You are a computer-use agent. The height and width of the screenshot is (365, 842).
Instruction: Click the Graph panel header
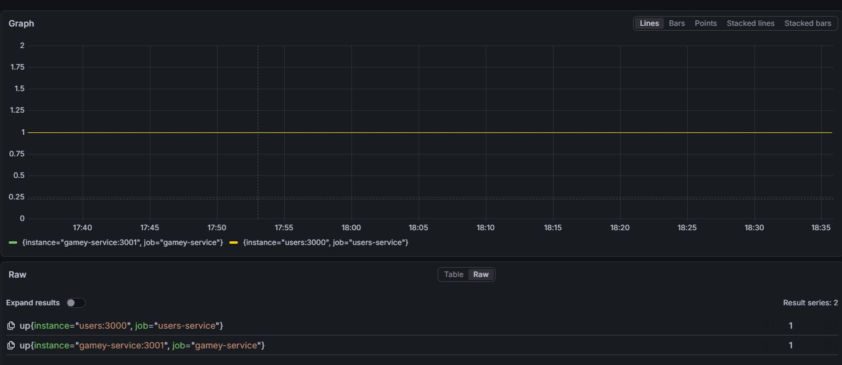pyautogui.click(x=21, y=23)
